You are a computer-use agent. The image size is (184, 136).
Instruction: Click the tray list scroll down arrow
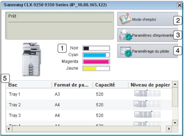(x=175, y=123)
